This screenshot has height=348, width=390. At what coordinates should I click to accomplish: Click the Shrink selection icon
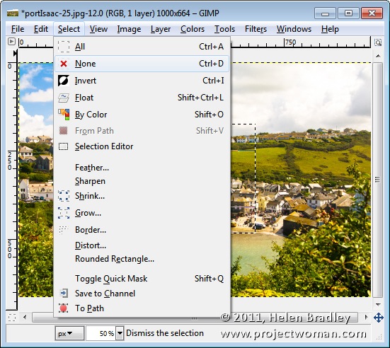[64, 196]
